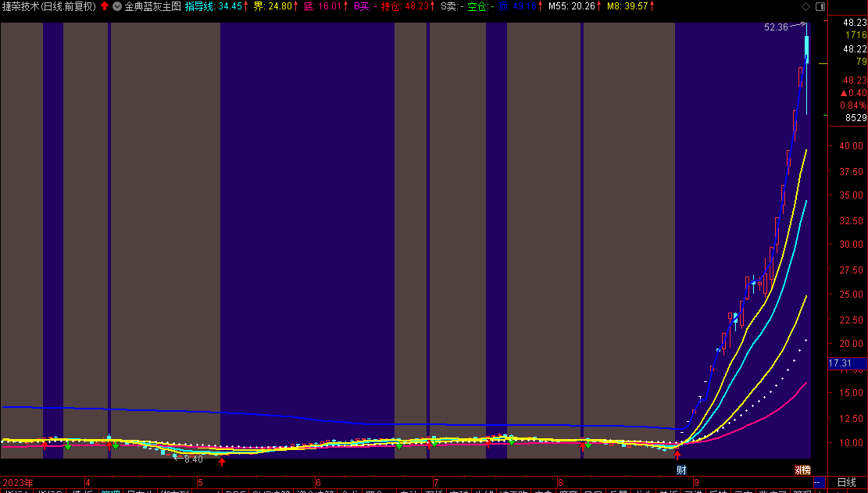
Task: Click the window restore icon in the top-right header
Action: click(820, 6)
